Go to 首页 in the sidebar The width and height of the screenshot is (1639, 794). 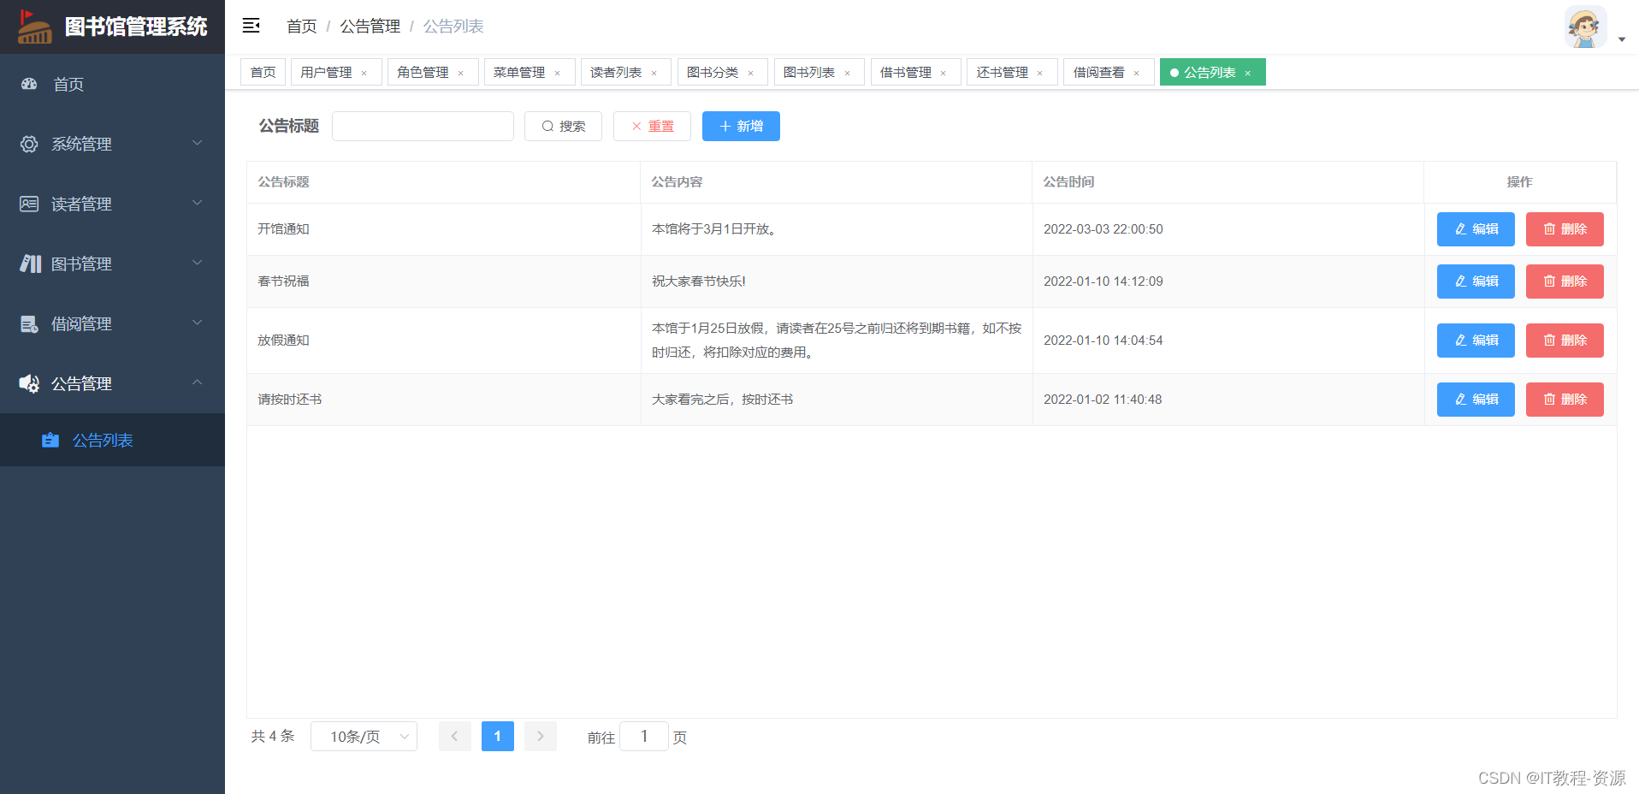[x=112, y=84]
